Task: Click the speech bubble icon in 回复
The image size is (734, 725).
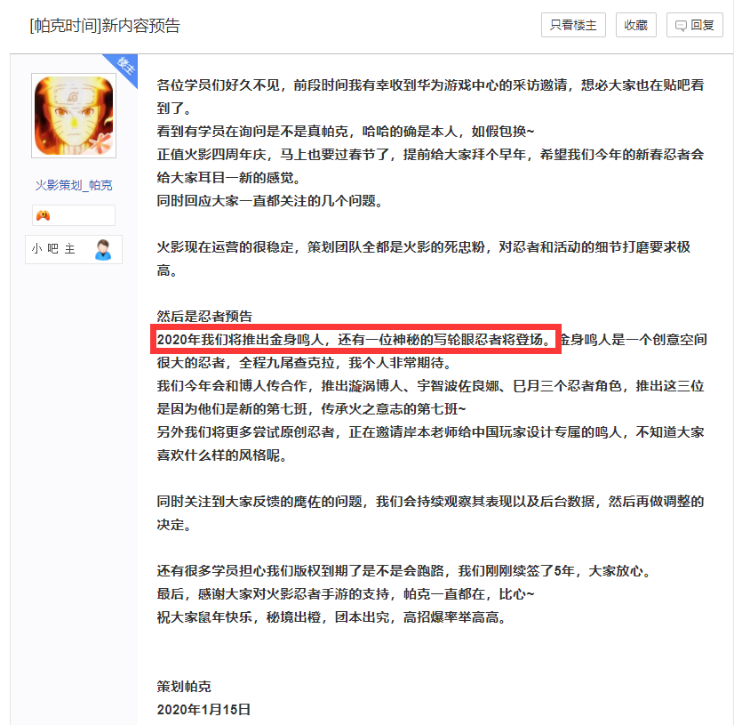Action: [681, 25]
